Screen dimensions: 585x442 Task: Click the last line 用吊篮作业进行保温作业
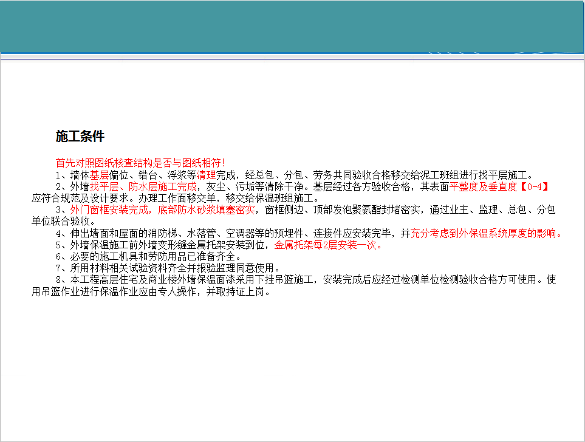pyautogui.click(x=151, y=291)
